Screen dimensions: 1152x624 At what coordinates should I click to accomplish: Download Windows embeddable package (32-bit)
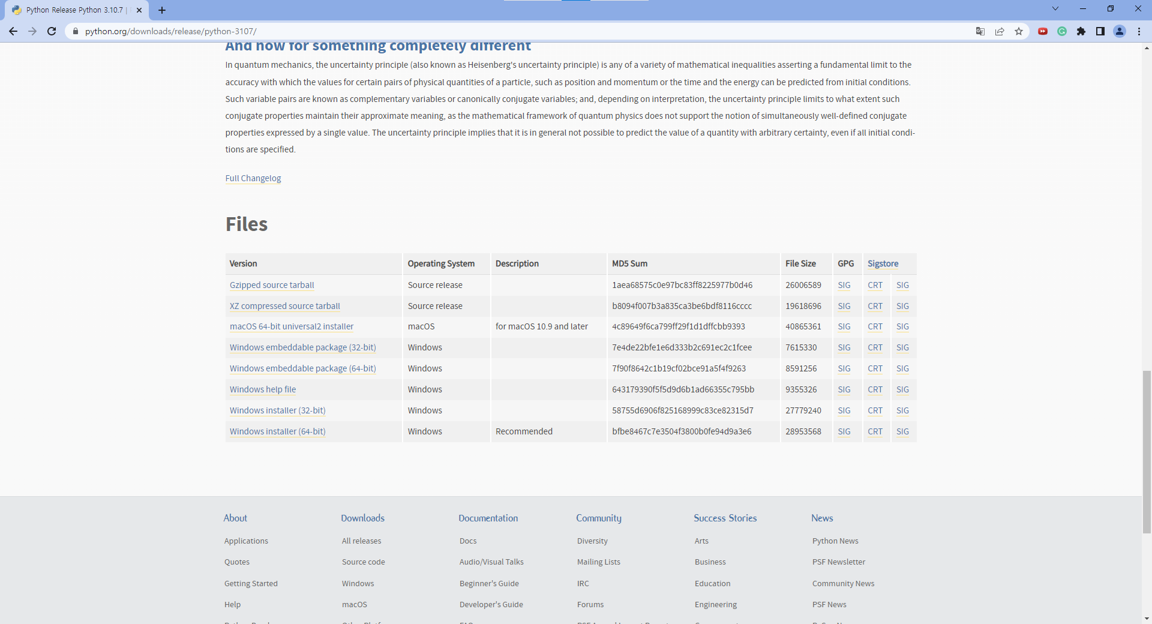pos(303,347)
